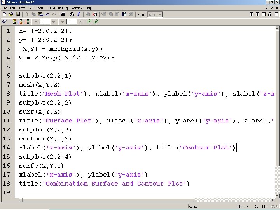Screen dimensions: 280x210
Task: Click the divide button in the cell toolbar
Action: coord(63,22)
